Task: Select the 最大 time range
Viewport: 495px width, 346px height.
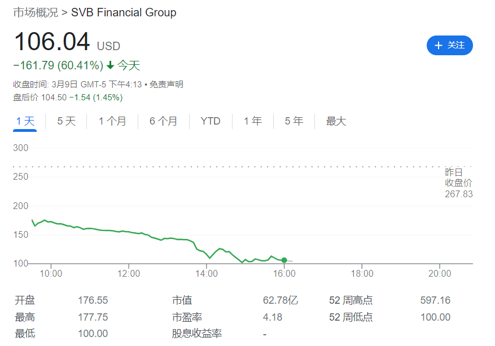Action: [x=336, y=121]
